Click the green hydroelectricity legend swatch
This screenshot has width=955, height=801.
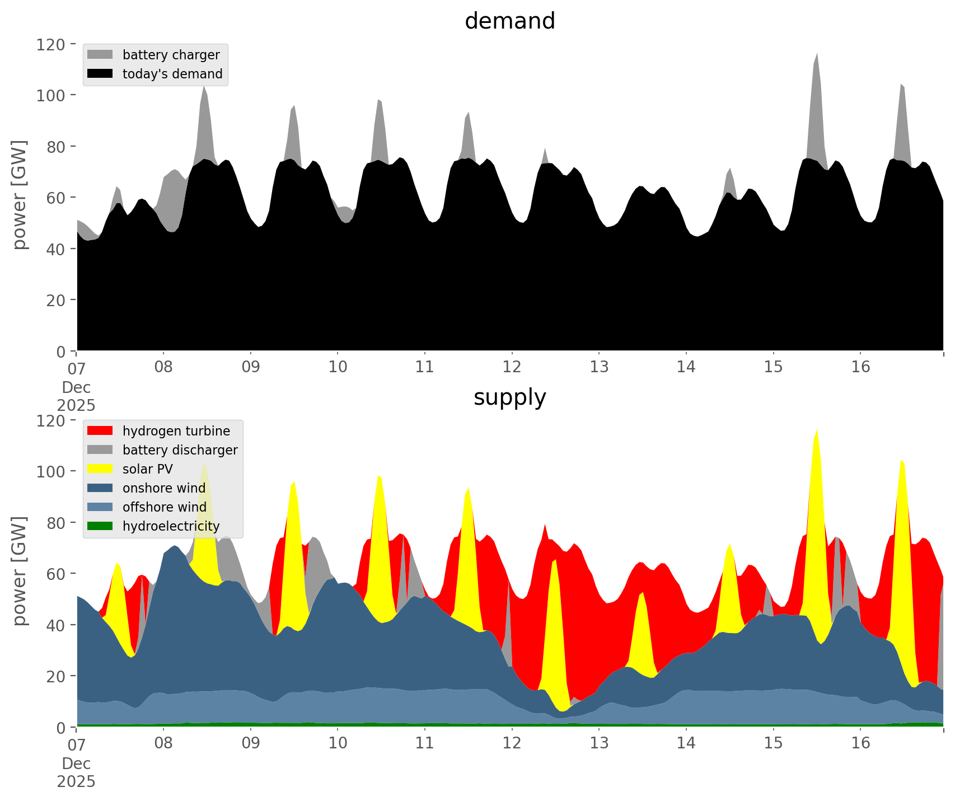(100, 526)
